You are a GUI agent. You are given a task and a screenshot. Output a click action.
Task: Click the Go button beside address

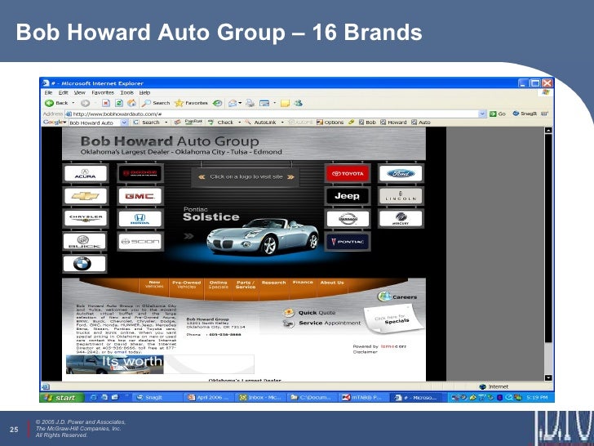498,114
